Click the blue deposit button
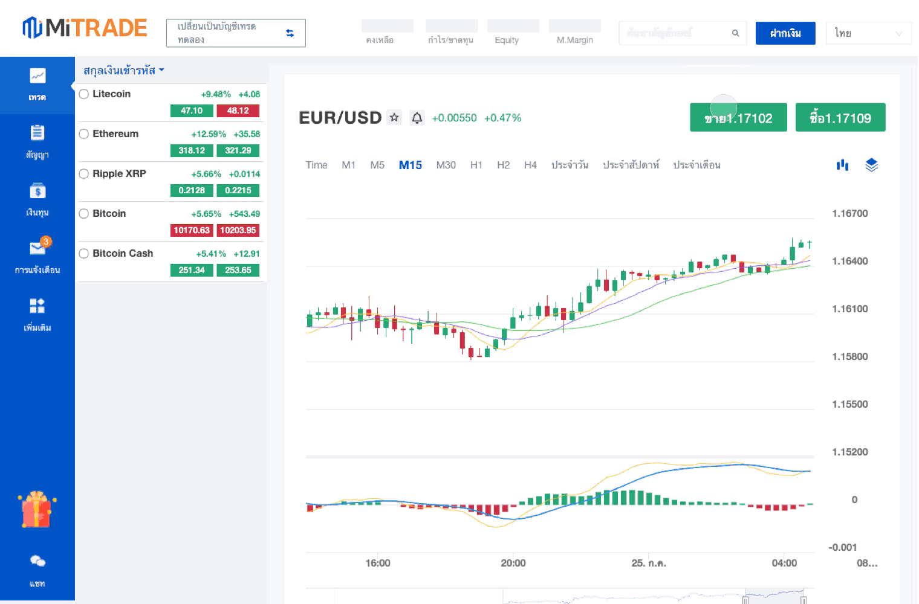Viewport: 919px width, 604px height. tap(785, 33)
